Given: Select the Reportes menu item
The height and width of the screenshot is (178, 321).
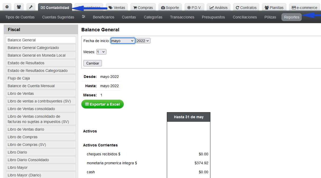Looking at the screenshot, I should (291, 17).
